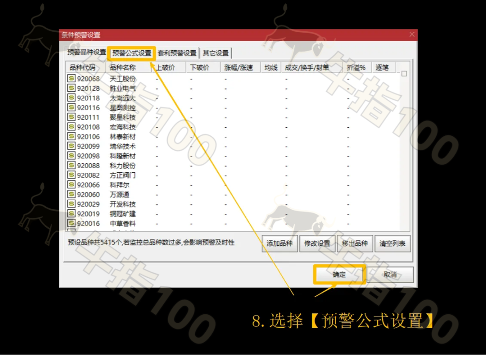486x355 pixels.
Task: Cancel the dialog with 取消
Action: tap(390, 275)
